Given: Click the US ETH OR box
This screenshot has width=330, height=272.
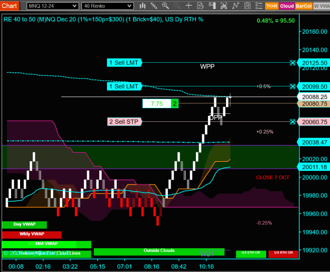Looking at the screenshot, I should point(251,254).
